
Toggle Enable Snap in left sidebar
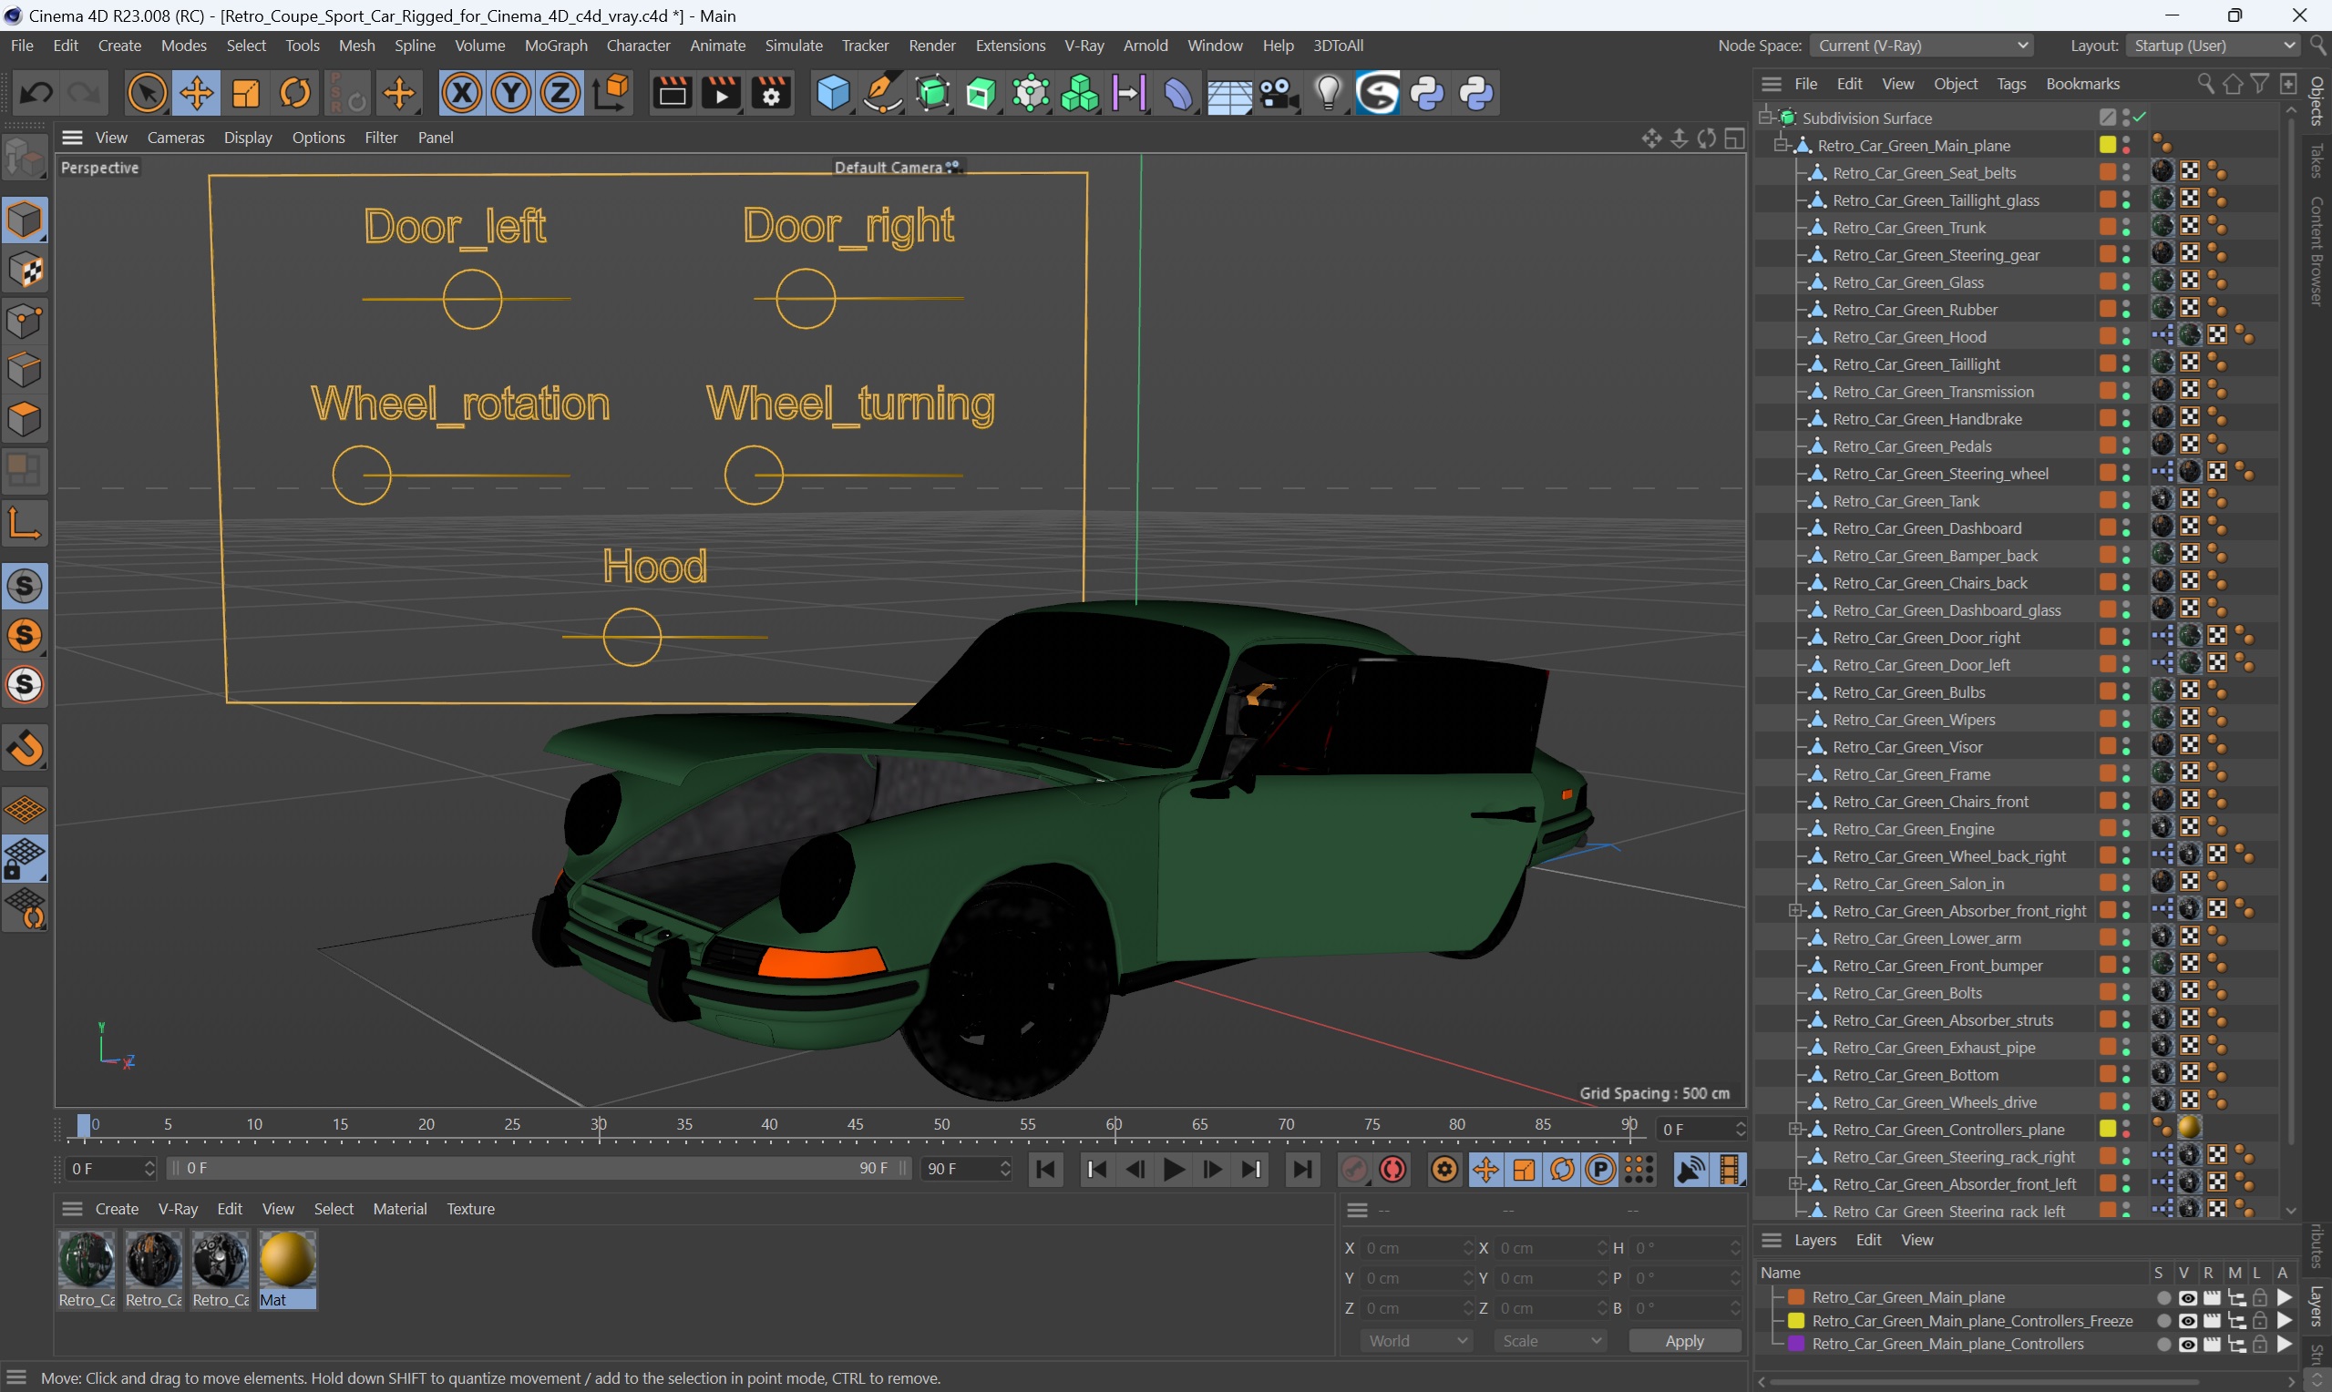click(25, 748)
